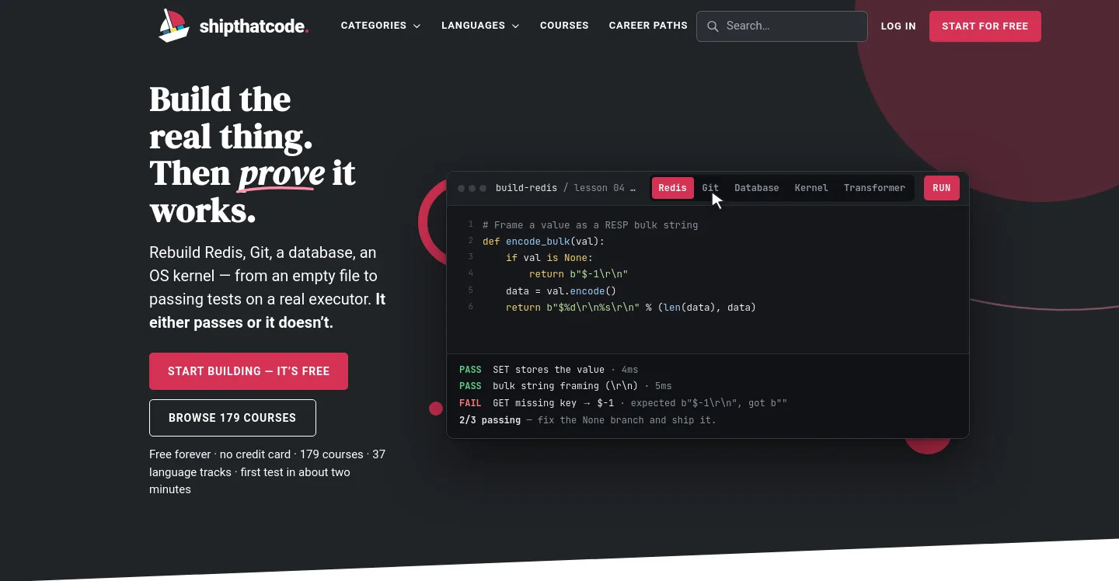Switch to the Transformer tab
The image size is (1119, 581).
(874, 188)
